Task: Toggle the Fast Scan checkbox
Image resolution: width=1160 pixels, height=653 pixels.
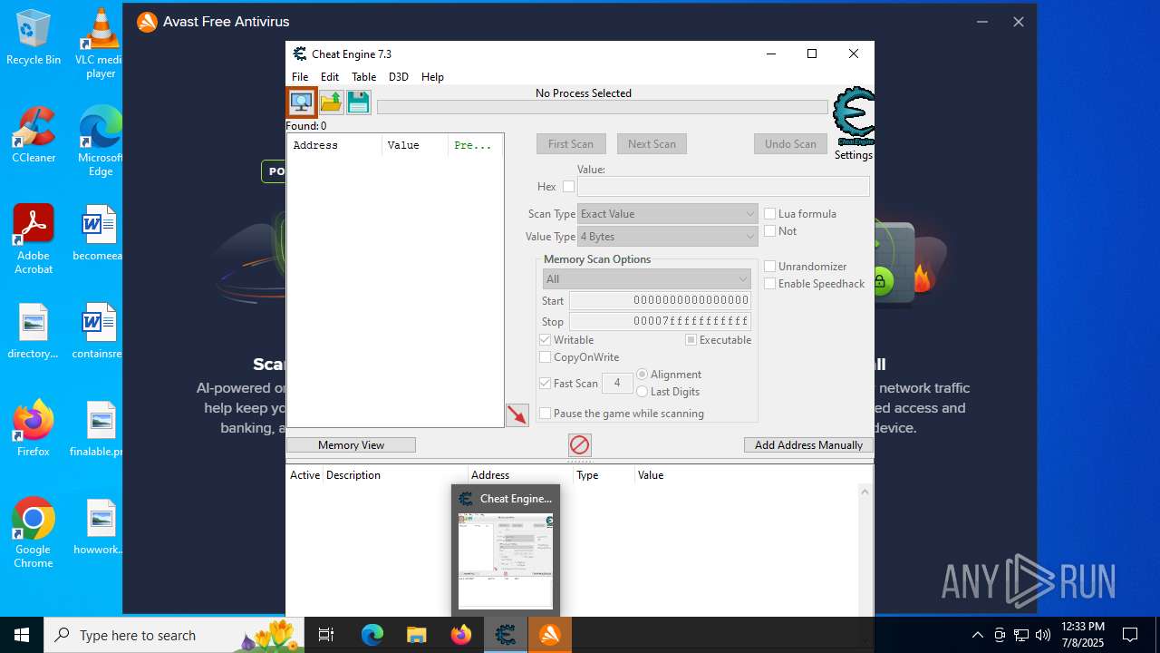Action: coord(546,384)
